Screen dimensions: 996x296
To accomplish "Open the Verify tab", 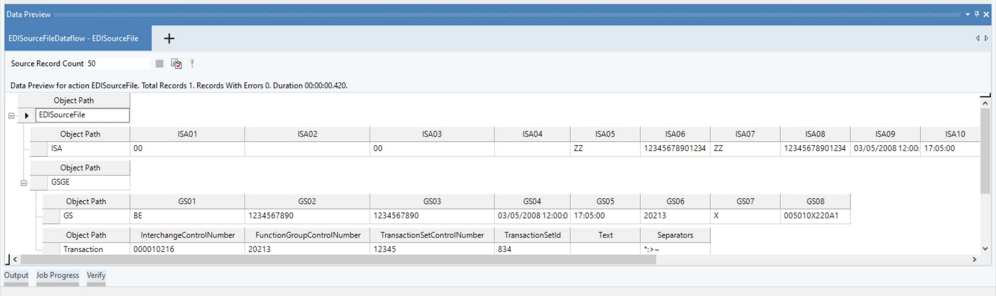I will click(96, 275).
